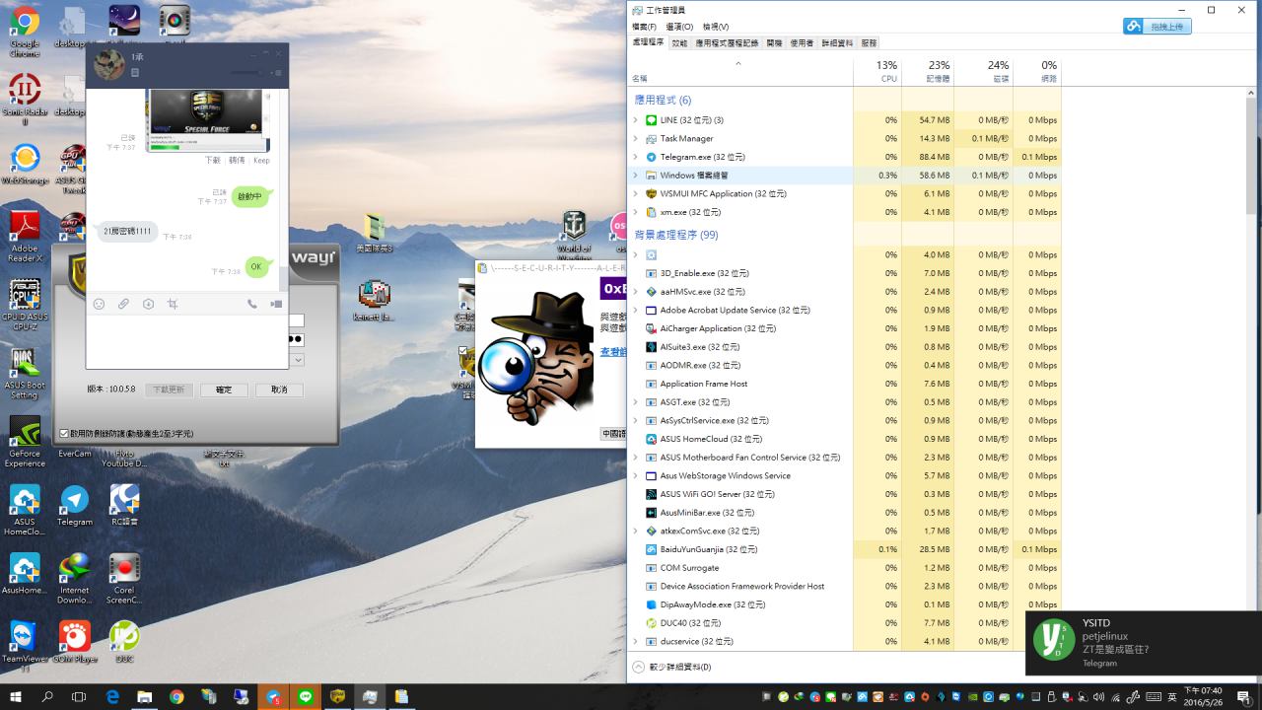Click the screen capture crop icon in LINE
The width and height of the screenshot is (1262, 710).
pyautogui.click(x=173, y=305)
